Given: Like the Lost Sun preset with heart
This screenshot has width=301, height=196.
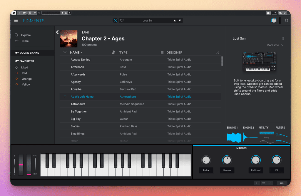Looking at the screenshot, I should click(x=122, y=21).
